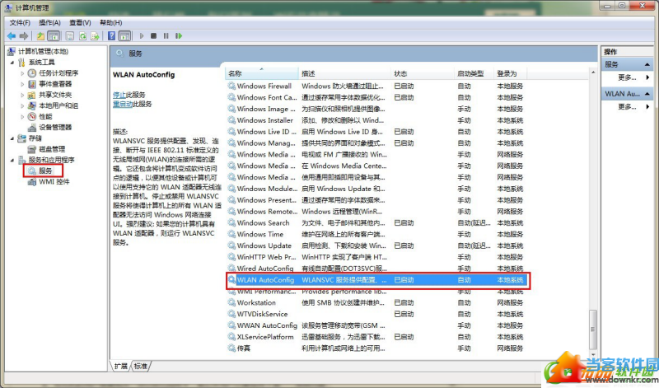Collapse the WLAN Au... section in the actions pane
Screen dimensions: 659x388
click(x=647, y=94)
